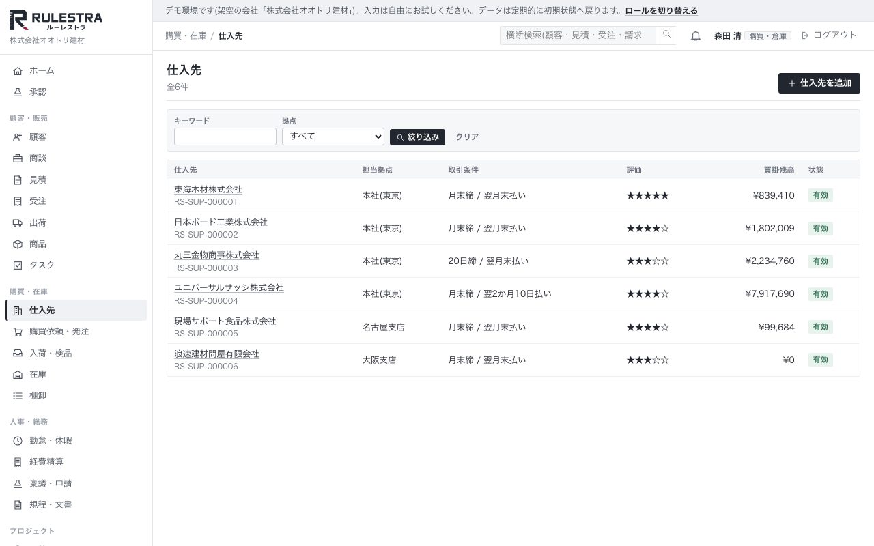Click the customer icon beside 顧客
Screen dimensions: 874x546
(18, 137)
